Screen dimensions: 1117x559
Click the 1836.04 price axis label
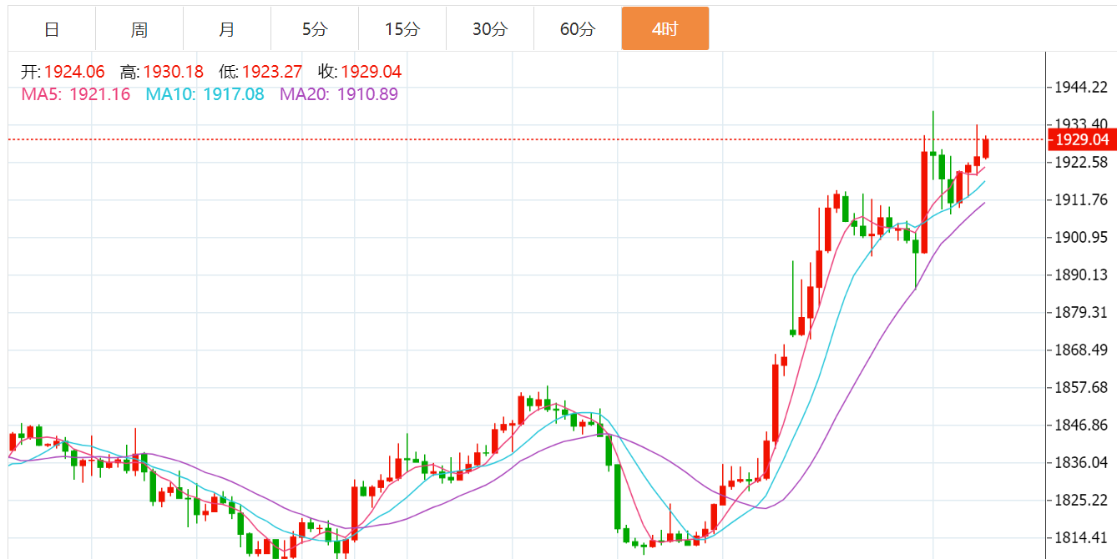pos(1081,462)
